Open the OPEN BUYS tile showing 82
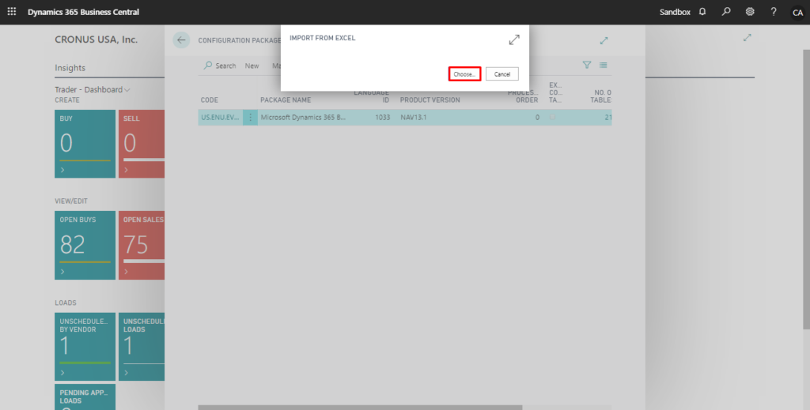The height and width of the screenshot is (410, 810). (x=85, y=245)
